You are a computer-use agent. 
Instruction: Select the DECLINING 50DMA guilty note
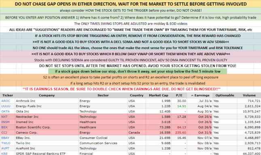tap(130, 60)
